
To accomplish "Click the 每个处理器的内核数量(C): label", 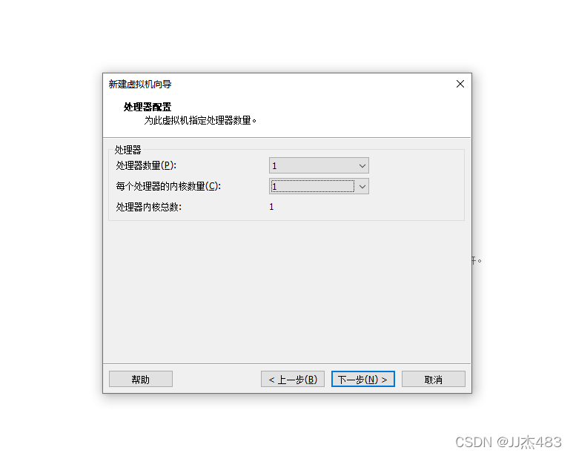I will pos(168,186).
